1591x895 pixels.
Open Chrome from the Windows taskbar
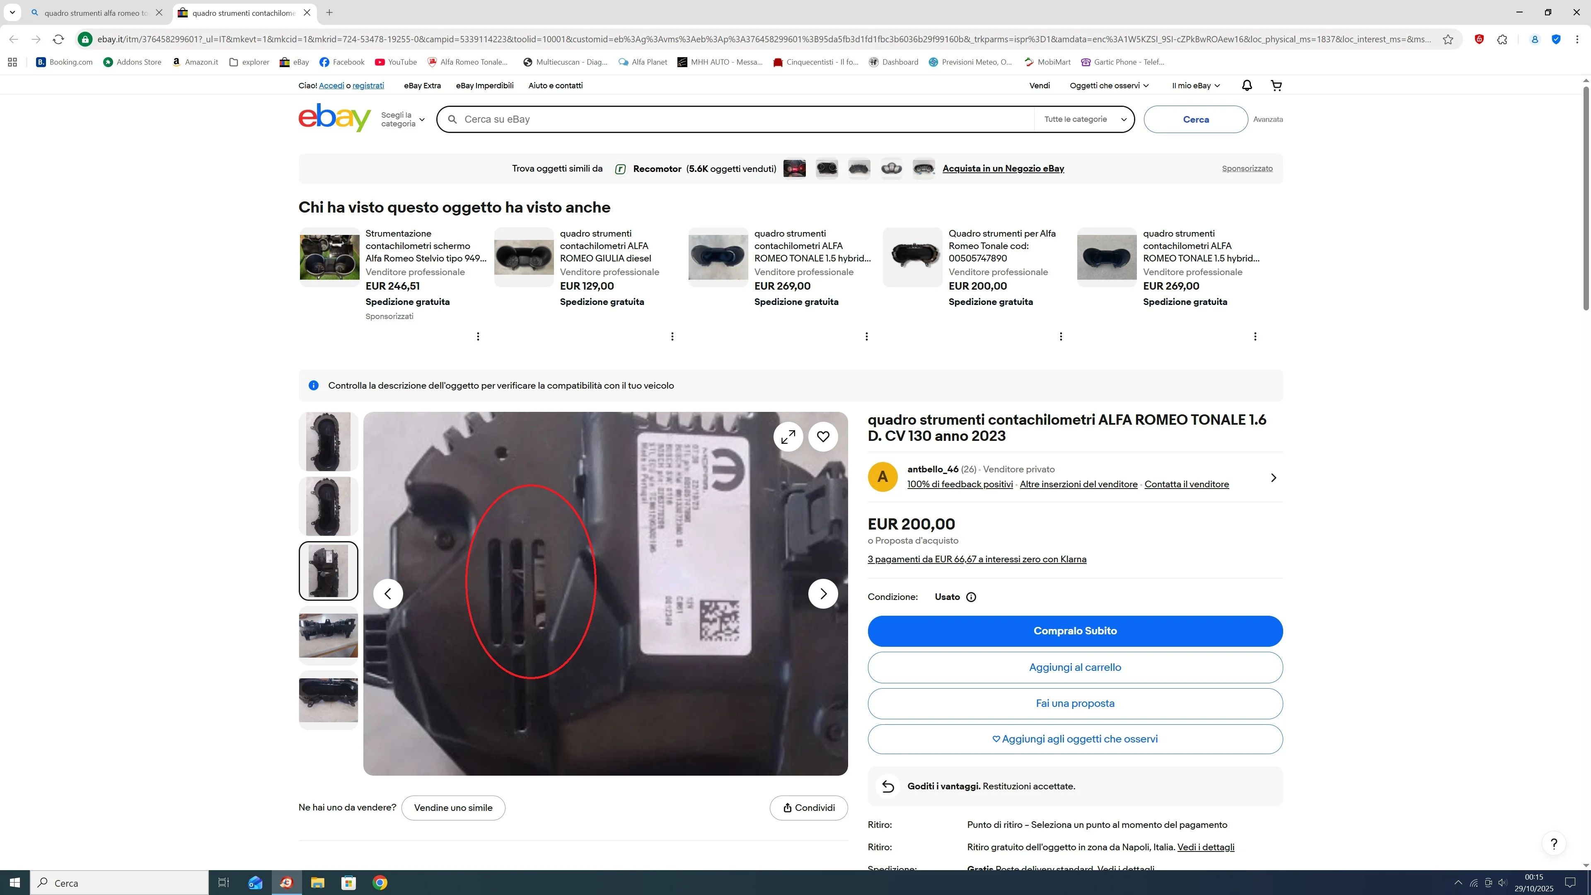tap(380, 883)
